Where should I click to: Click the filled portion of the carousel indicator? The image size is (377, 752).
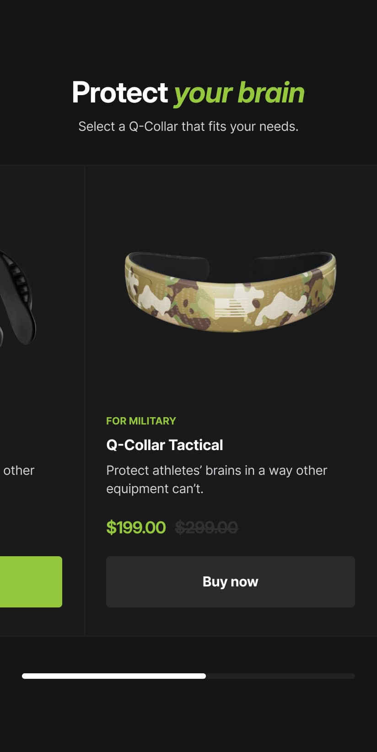pos(114,676)
